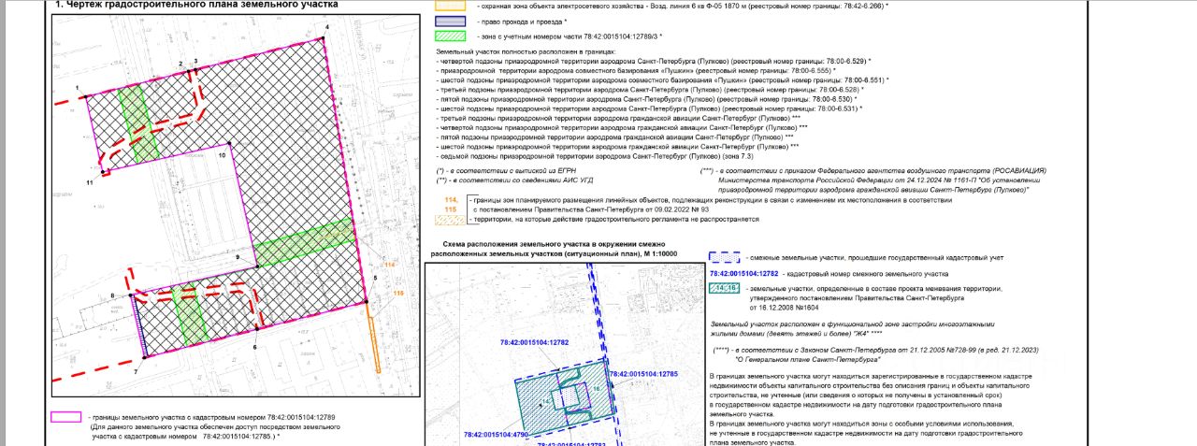Click legend text 'границы земельного участка с кадастровым номером 78:42:0015104:12789'

[x=211, y=418]
